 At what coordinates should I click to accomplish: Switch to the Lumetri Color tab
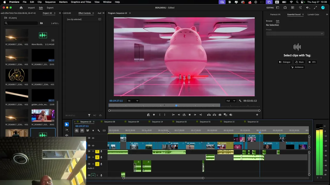[x=313, y=14]
